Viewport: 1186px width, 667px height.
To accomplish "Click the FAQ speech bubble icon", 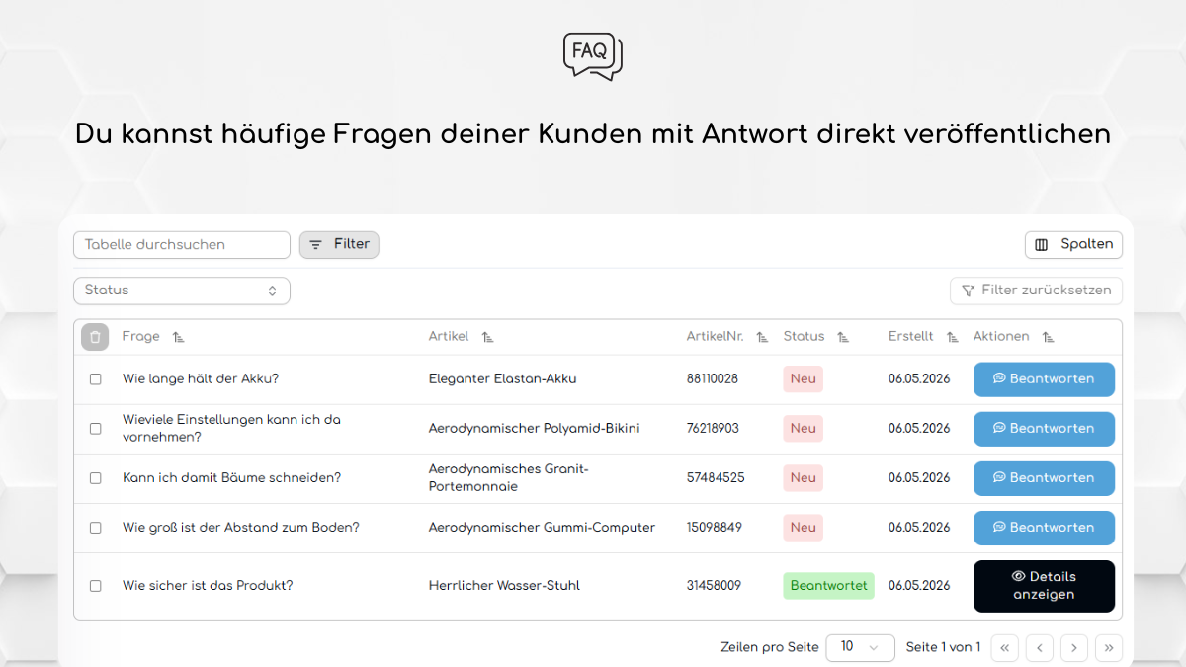I will (593, 56).
